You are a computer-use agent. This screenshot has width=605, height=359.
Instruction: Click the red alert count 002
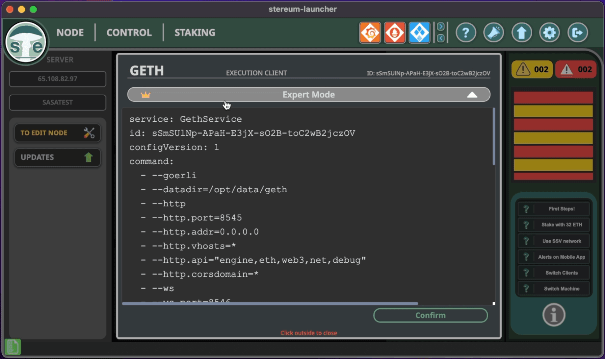coord(576,69)
